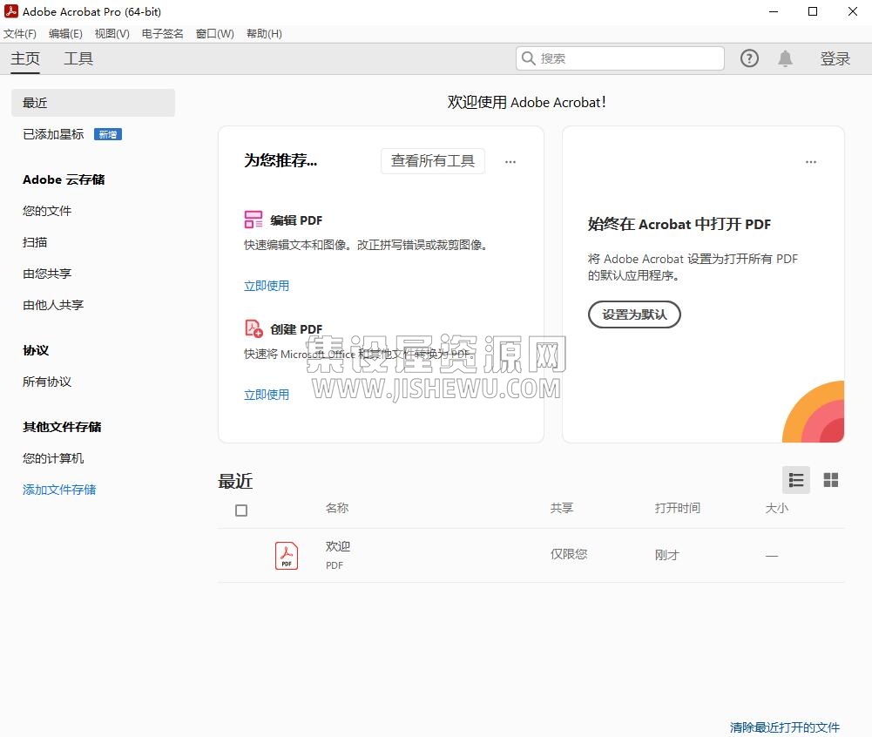Viewport: 872px width, 737px height.
Task: Click the 新增 badge beside 已添加星标
Action: [x=108, y=135]
